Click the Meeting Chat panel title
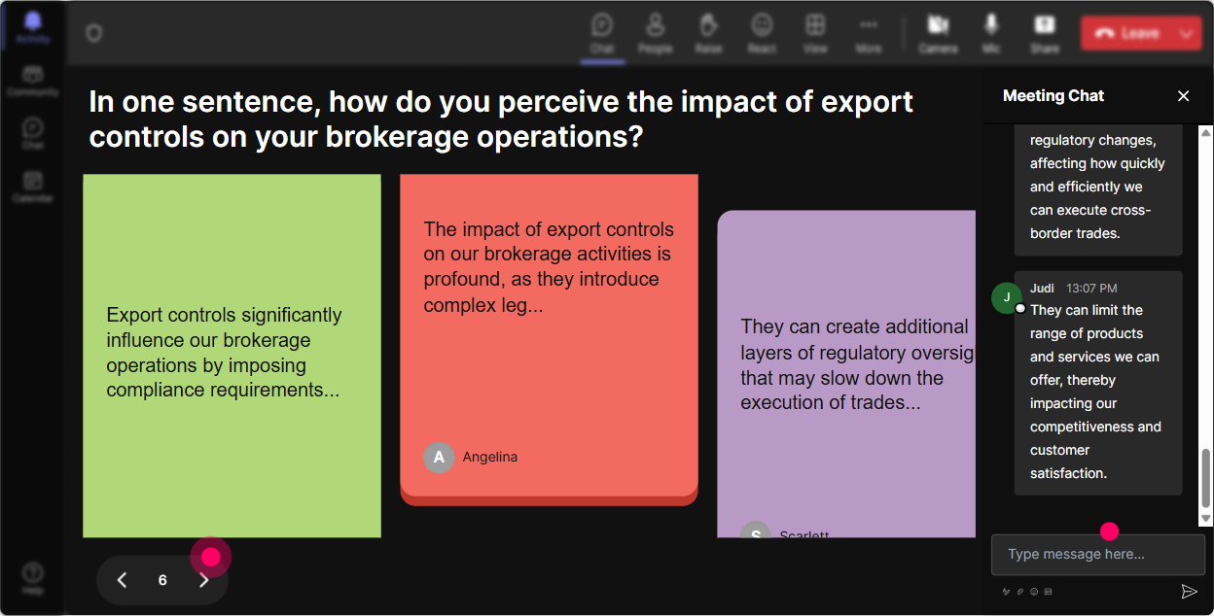1214x616 pixels. (x=1053, y=96)
